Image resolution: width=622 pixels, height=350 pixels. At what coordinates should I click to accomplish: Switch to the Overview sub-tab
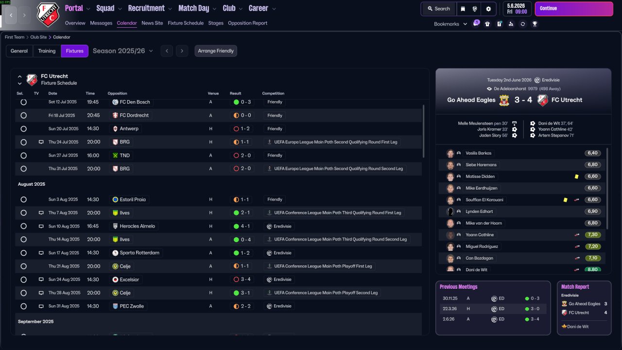coord(75,23)
